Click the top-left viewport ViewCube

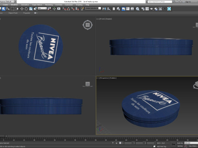pyautogui.click(x=87, y=25)
